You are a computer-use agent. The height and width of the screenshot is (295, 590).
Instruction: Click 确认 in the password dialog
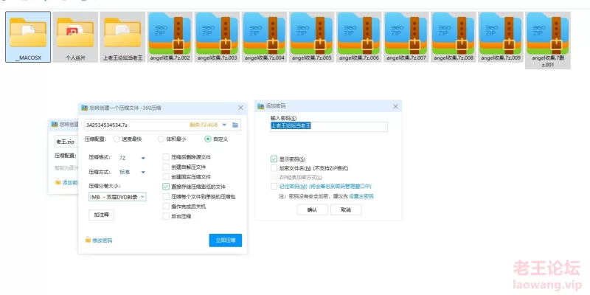312,210
